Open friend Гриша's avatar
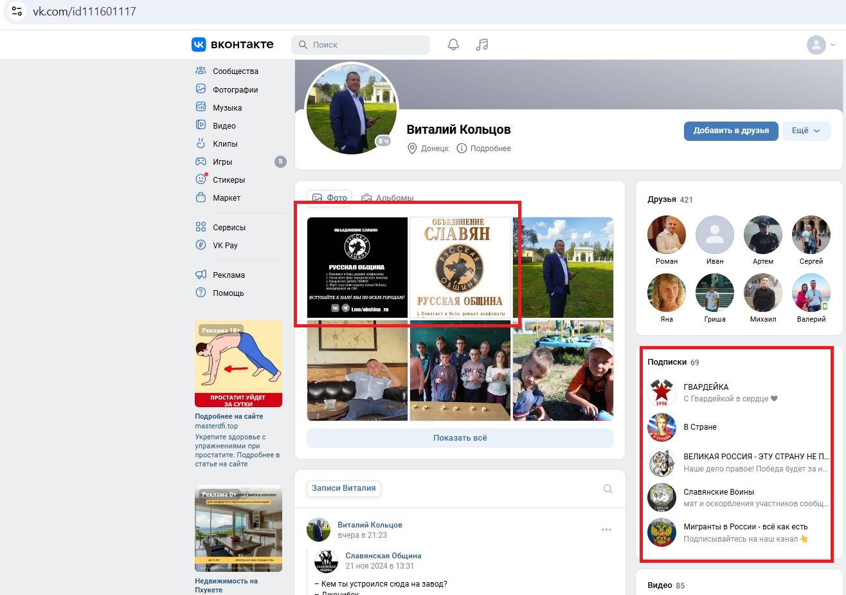 pyautogui.click(x=715, y=293)
